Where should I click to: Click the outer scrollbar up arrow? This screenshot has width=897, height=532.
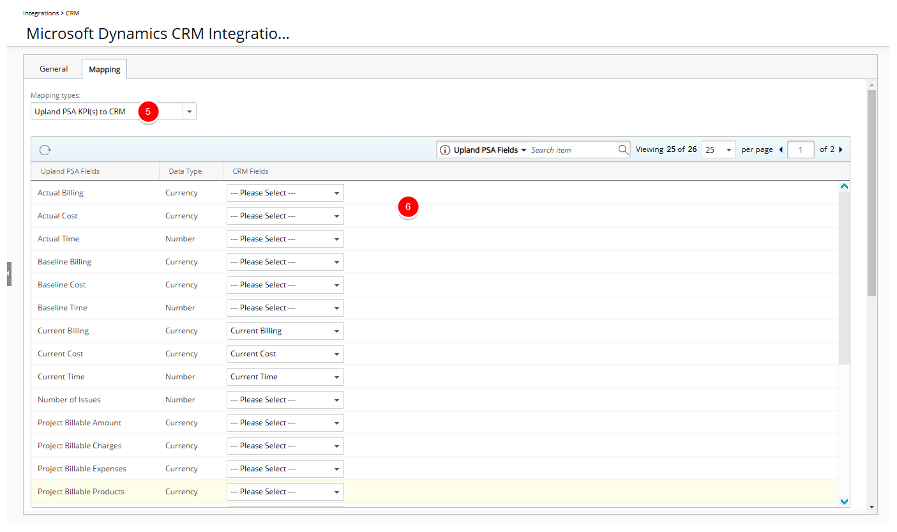[872, 84]
